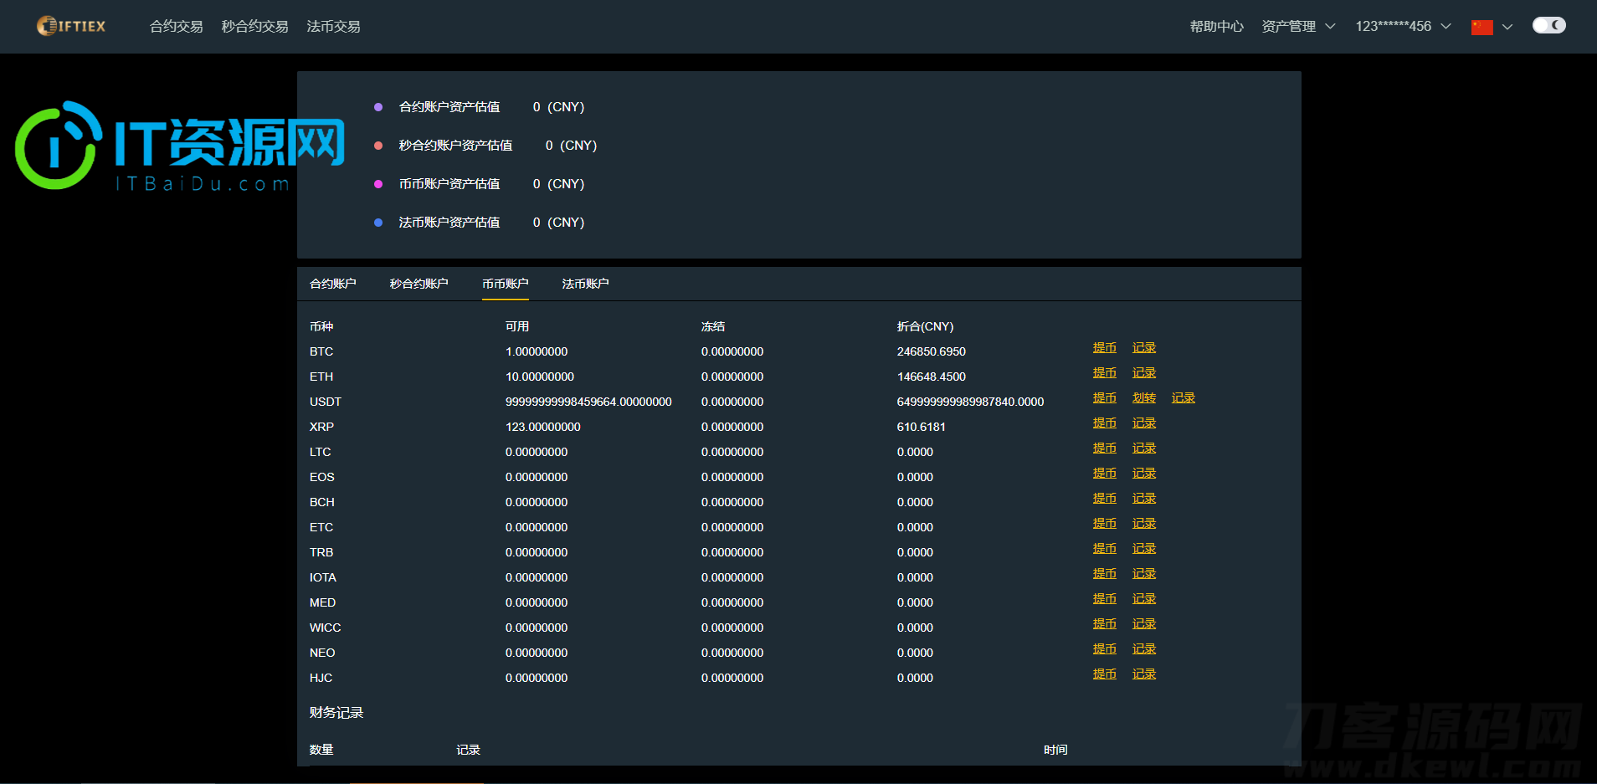The height and width of the screenshot is (784, 1597).
Task: Select the 币币账户 tab
Action: click(x=505, y=284)
